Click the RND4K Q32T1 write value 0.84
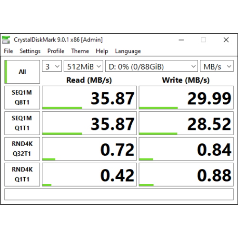238x238 pixels. click(x=186, y=149)
